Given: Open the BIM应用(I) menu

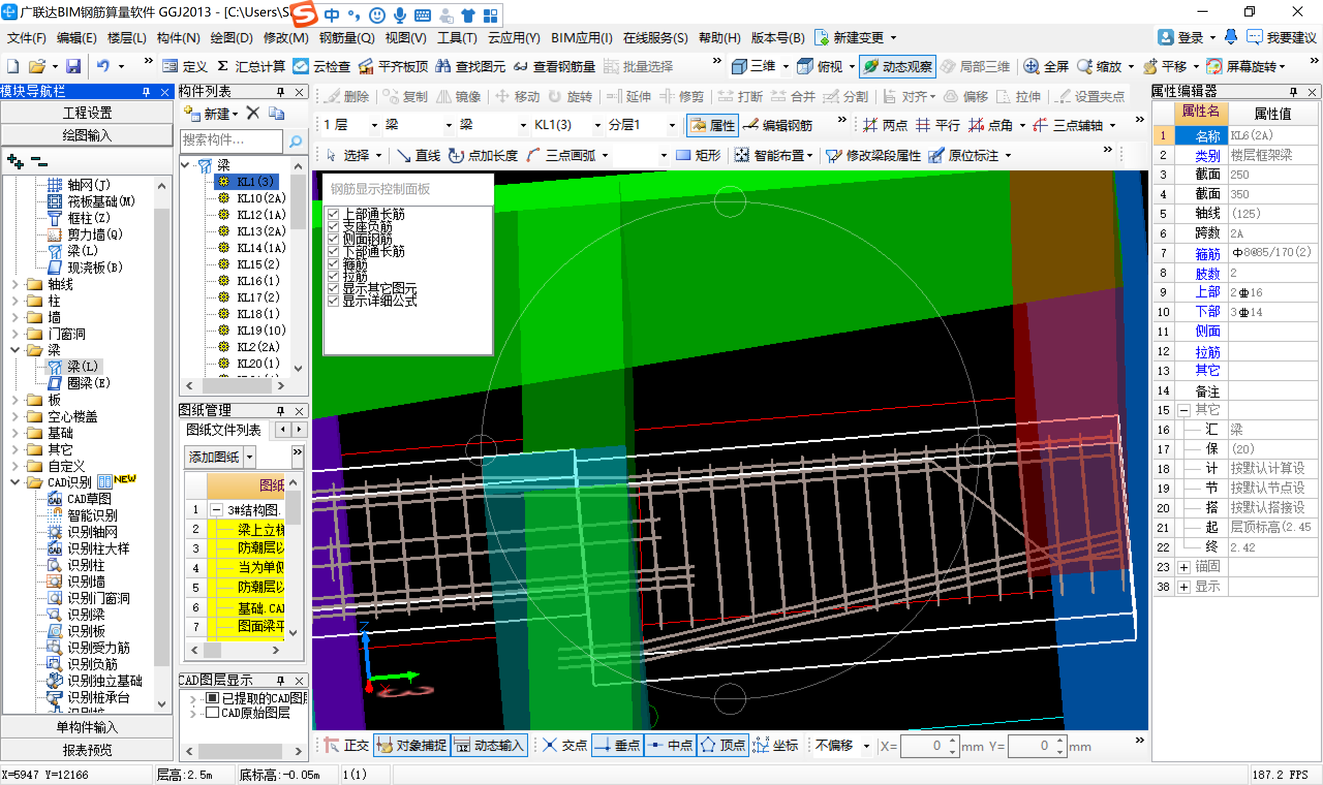Looking at the screenshot, I should pos(581,38).
